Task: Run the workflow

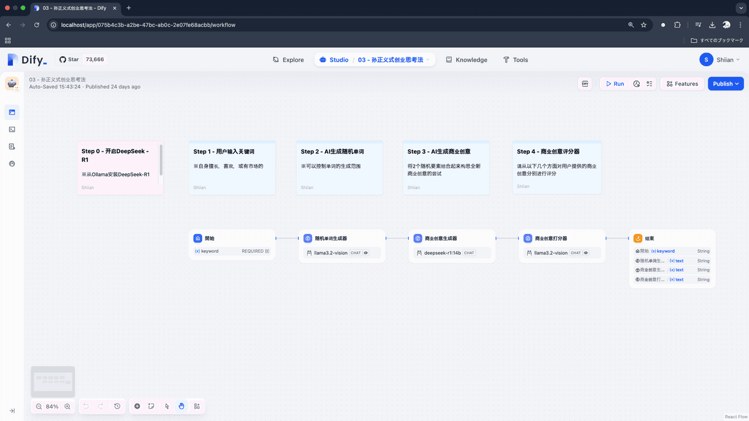Action: pyautogui.click(x=614, y=84)
